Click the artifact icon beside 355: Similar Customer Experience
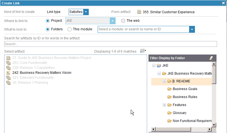227x133 pixels. (139, 12)
